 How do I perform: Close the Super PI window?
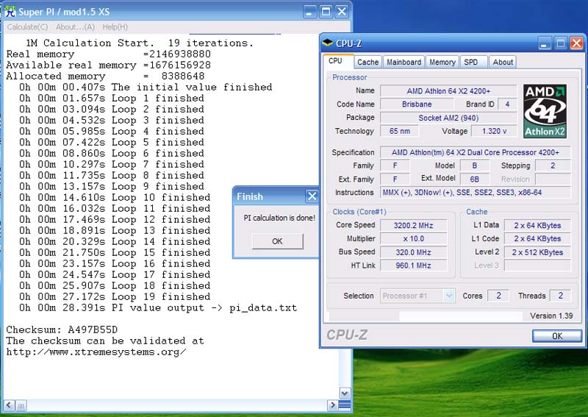click(342, 12)
